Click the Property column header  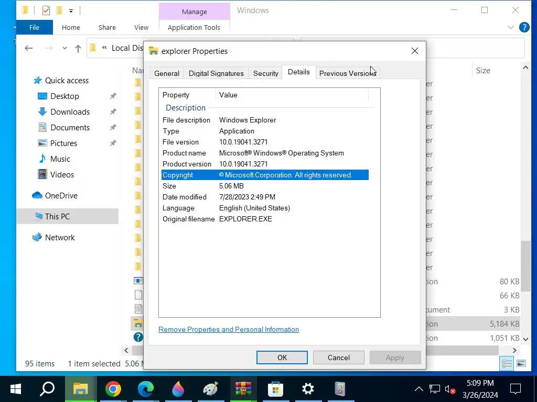click(187, 95)
